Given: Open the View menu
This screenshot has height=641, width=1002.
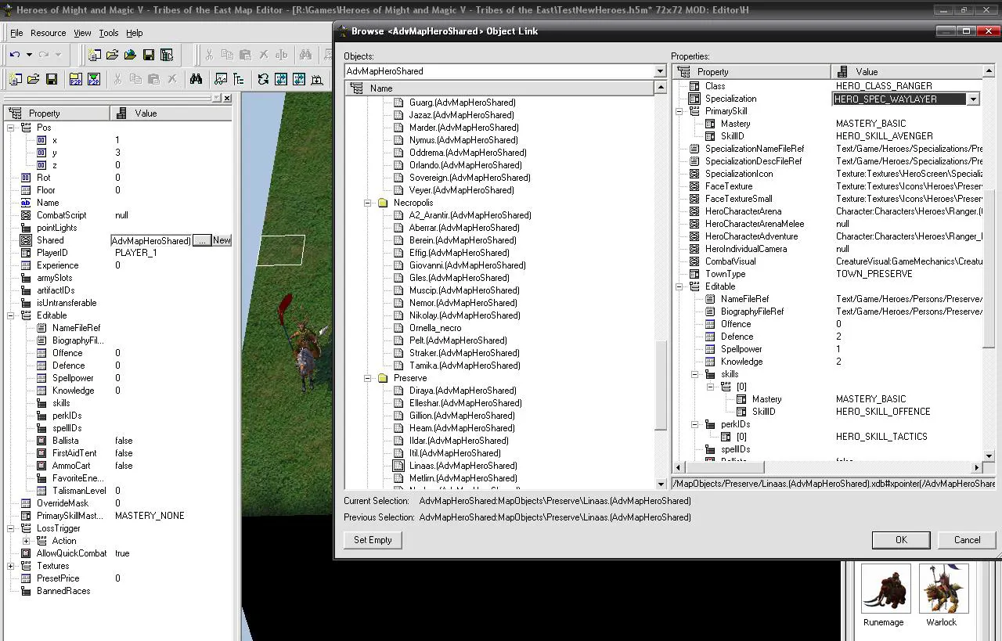Looking at the screenshot, I should tap(82, 33).
